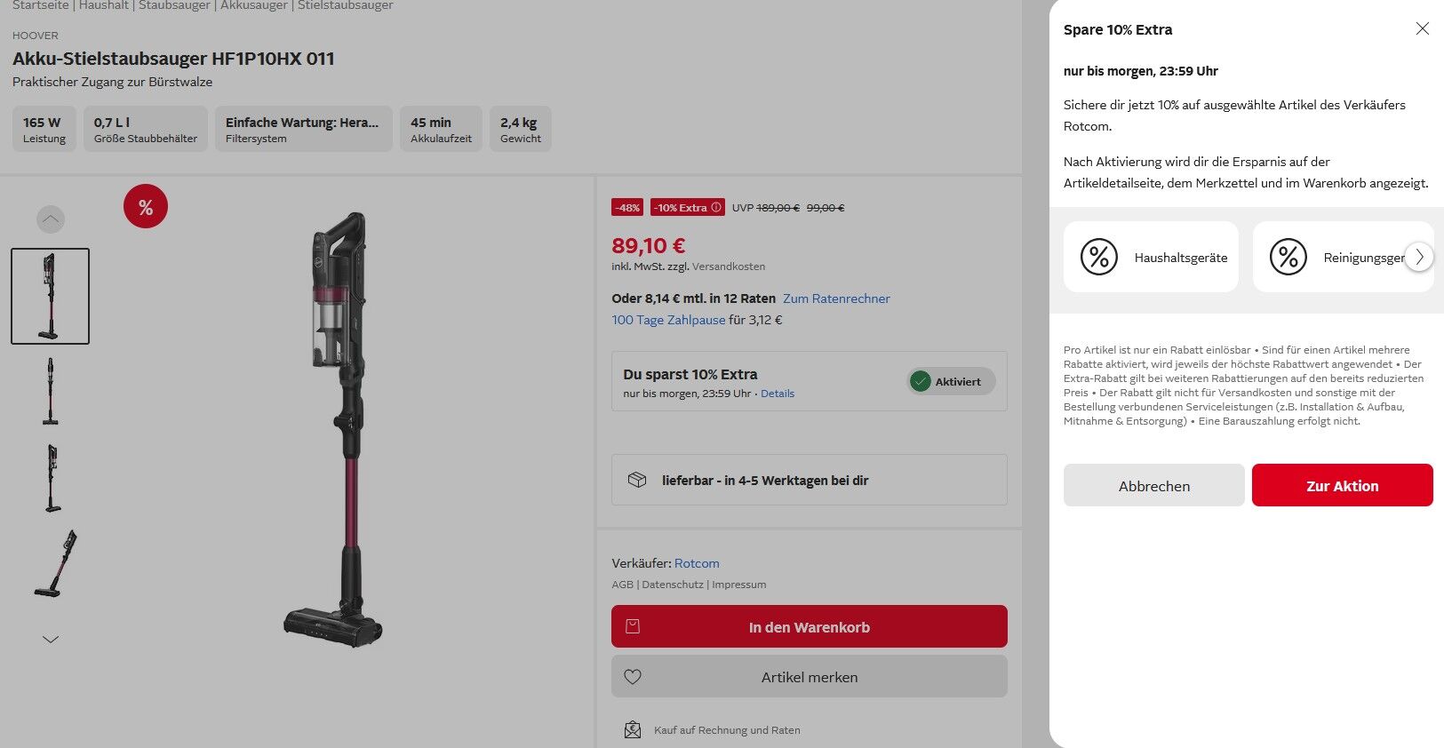
Task: Show next category with right arrow
Action: tap(1419, 258)
